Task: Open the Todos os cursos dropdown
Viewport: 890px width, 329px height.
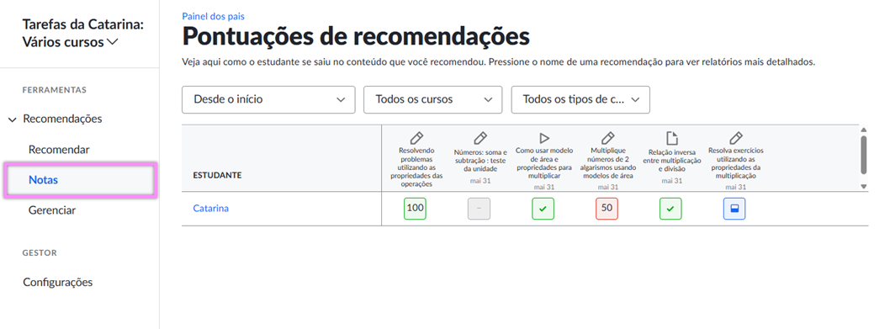Action: tap(433, 99)
